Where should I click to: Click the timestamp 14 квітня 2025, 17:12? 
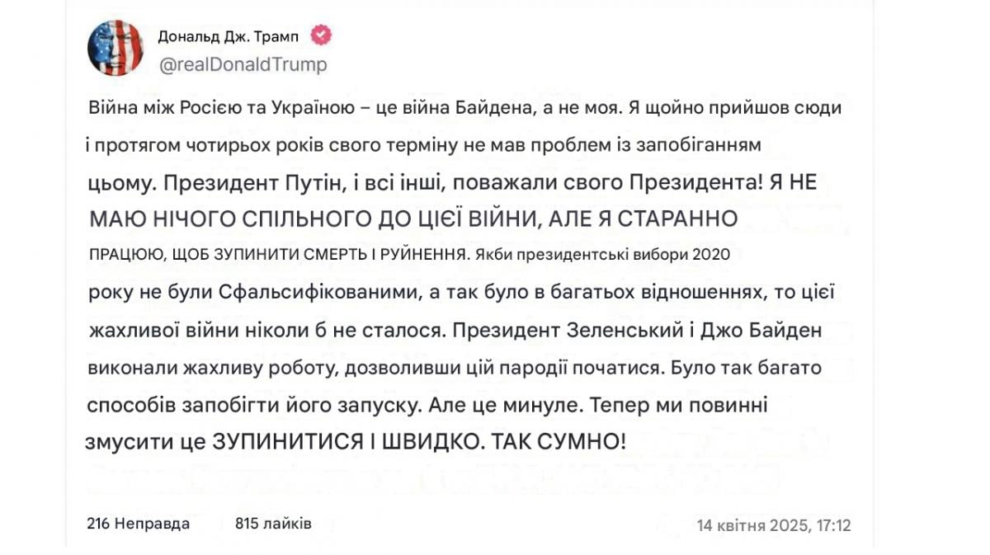tap(773, 525)
